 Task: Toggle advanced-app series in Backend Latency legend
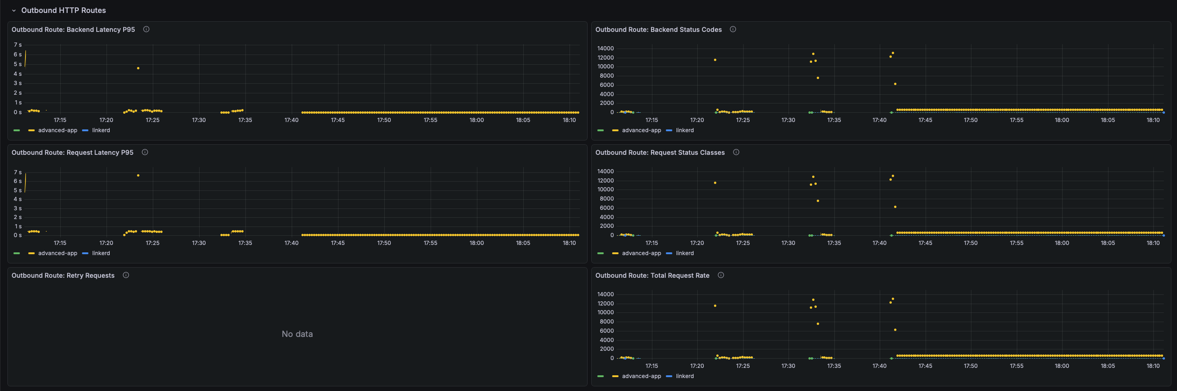(57, 130)
